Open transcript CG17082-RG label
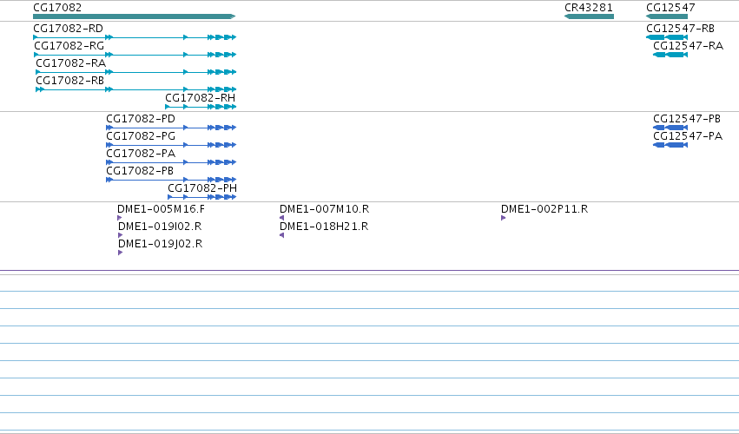Screen dimensions: 739x434 69,46
